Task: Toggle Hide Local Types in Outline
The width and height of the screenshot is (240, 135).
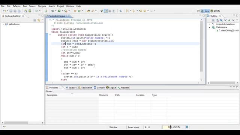Action: [x=233, y=20]
